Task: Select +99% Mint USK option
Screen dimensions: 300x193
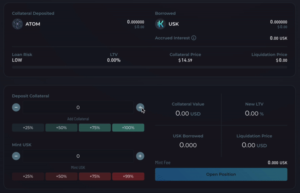Action: click(128, 176)
